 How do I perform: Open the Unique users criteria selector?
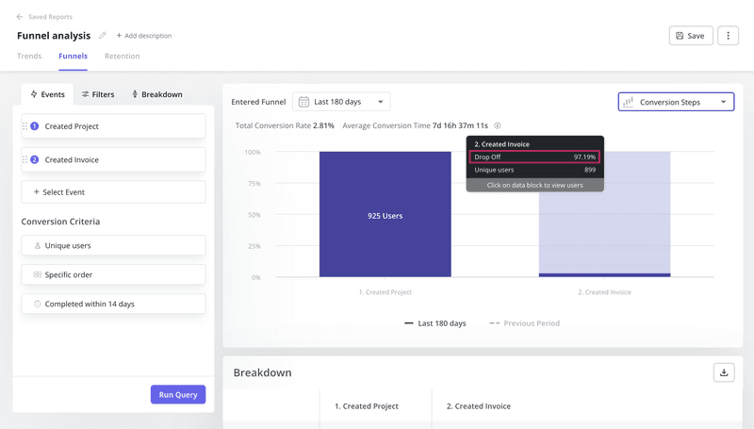pos(113,245)
